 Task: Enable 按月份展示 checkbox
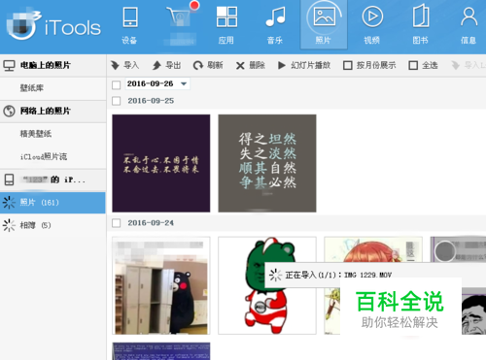pos(348,66)
